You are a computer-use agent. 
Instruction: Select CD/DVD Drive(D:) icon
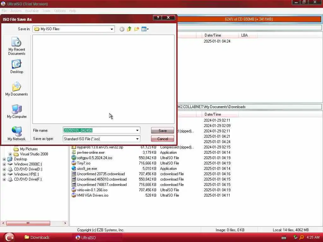point(10,169)
